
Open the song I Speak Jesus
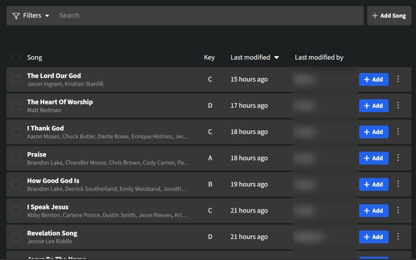tap(48, 207)
